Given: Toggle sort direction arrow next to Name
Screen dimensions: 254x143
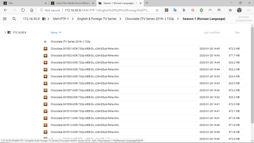Looking at the screenshot, I should coord(60,32).
